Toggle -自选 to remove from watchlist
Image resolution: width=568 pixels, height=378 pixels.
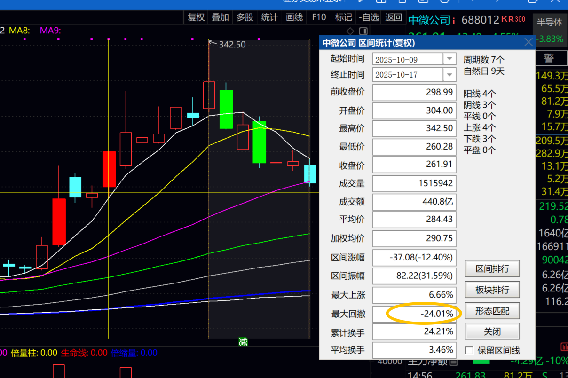click(x=369, y=17)
